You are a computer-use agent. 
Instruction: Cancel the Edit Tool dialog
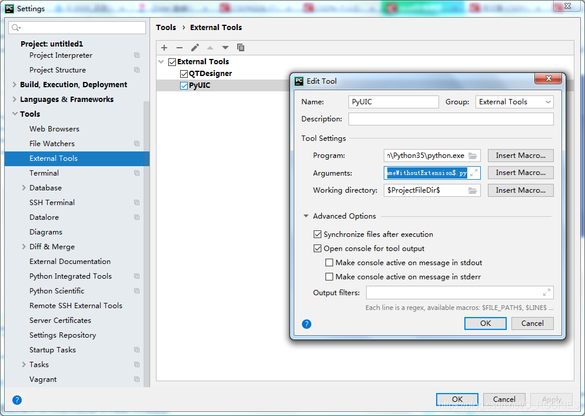[x=533, y=323]
